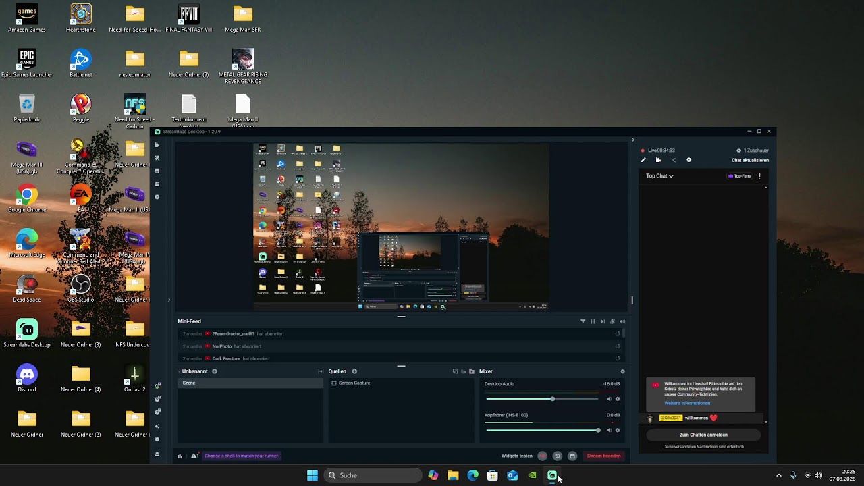Open chat settings gear icon
This screenshot has width=864, height=486.
tap(689, 160)
